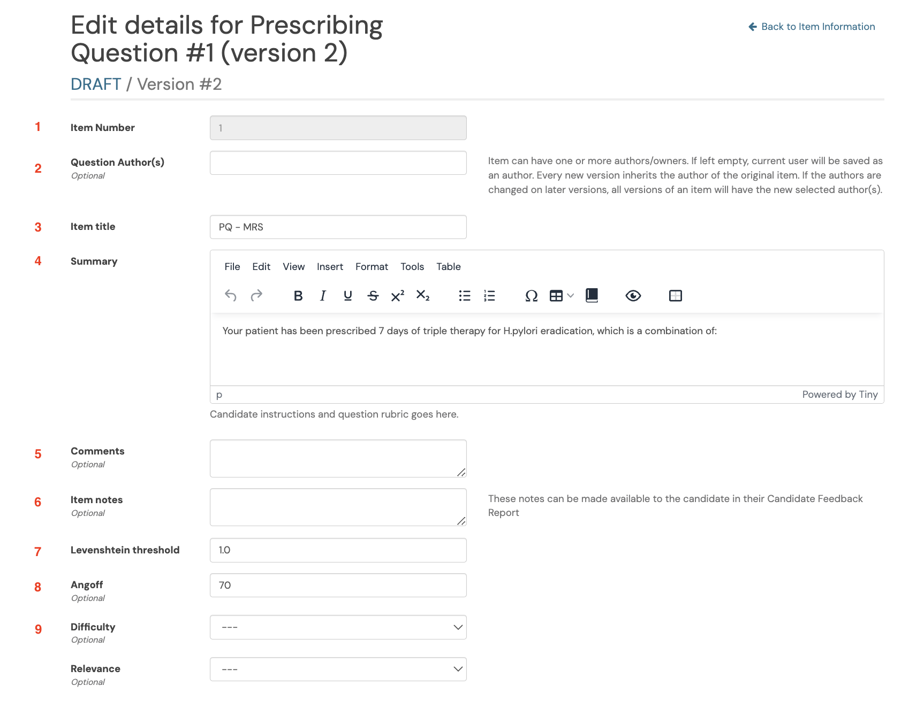This screenshot has height=709, width=924.
Task: Open the Difficulty dropdown
Action: pyautogui.click(x=338, y=627)
